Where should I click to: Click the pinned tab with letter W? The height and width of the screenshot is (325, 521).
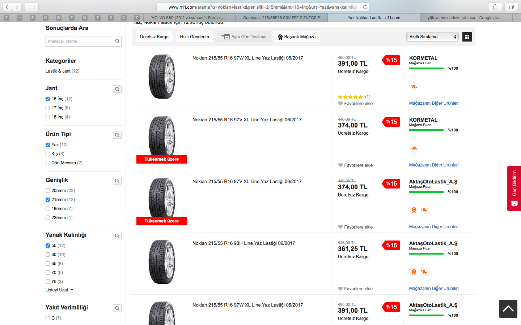59,18
